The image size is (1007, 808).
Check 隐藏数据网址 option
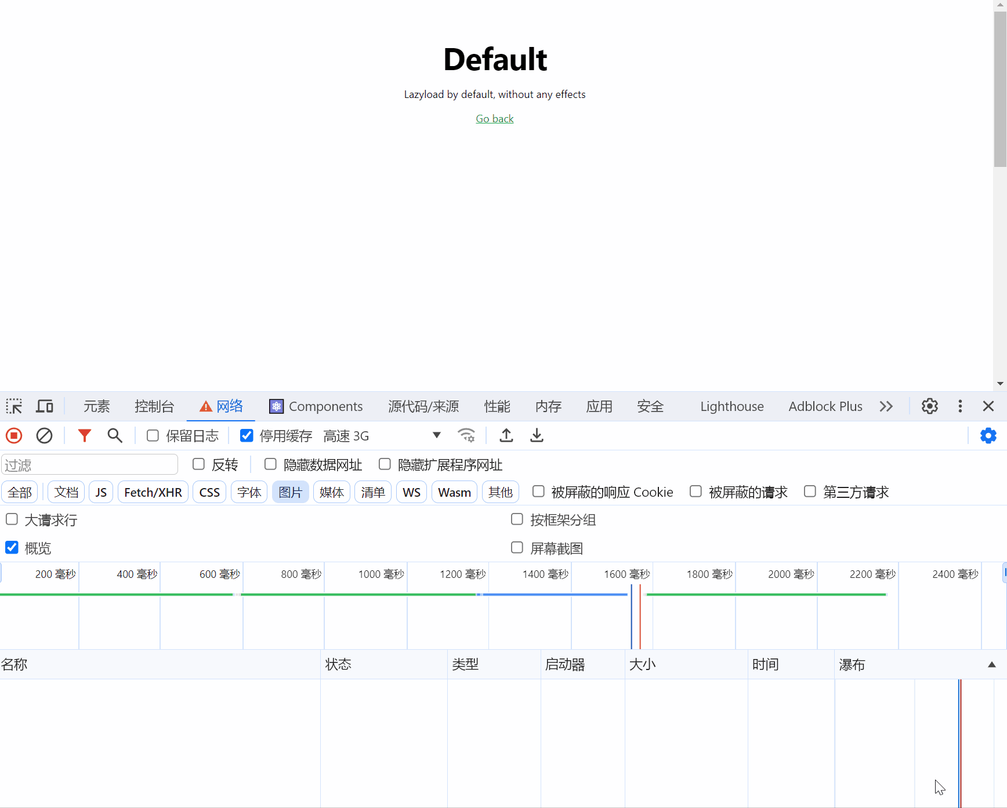click(270, 464)
